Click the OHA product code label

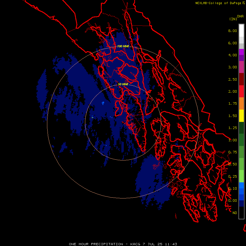point(240,16)
